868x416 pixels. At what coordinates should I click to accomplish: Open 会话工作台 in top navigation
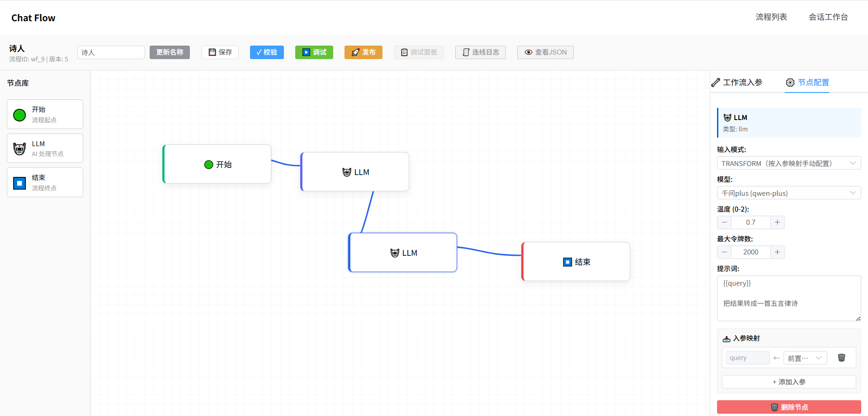coord(828,17)
